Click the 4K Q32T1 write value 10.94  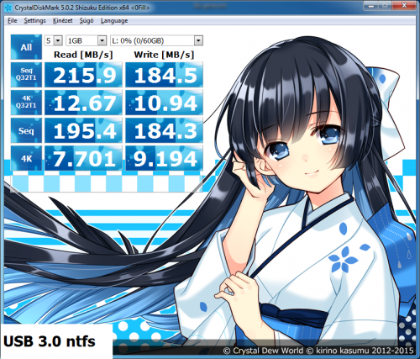click(x=165, y=103)
